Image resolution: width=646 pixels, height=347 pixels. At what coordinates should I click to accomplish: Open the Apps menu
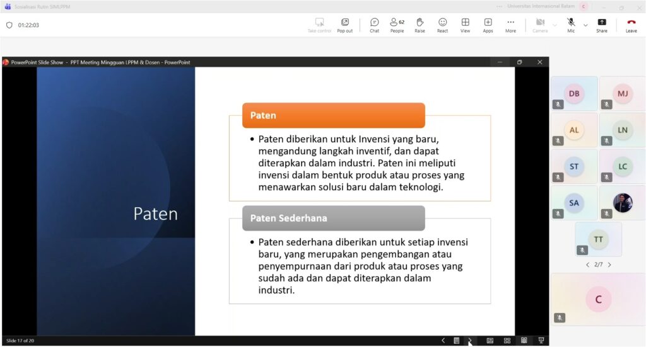click(488, 25)
